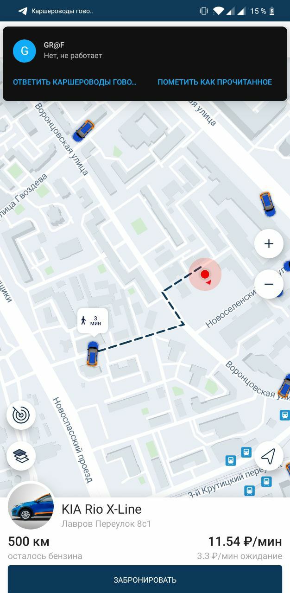The width and height of the screenshot is (290, 593).
Task: Select the car near the zoom-in button
Action: 267,204
